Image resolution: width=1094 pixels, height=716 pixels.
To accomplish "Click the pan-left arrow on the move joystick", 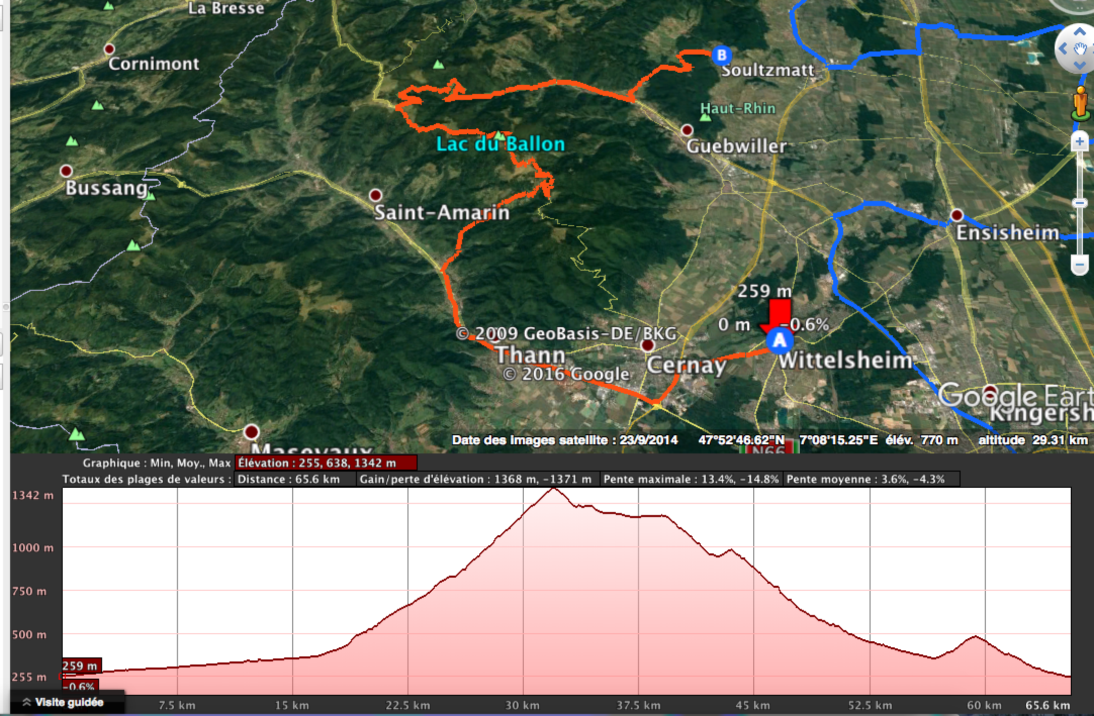I will pos(1063,49).
